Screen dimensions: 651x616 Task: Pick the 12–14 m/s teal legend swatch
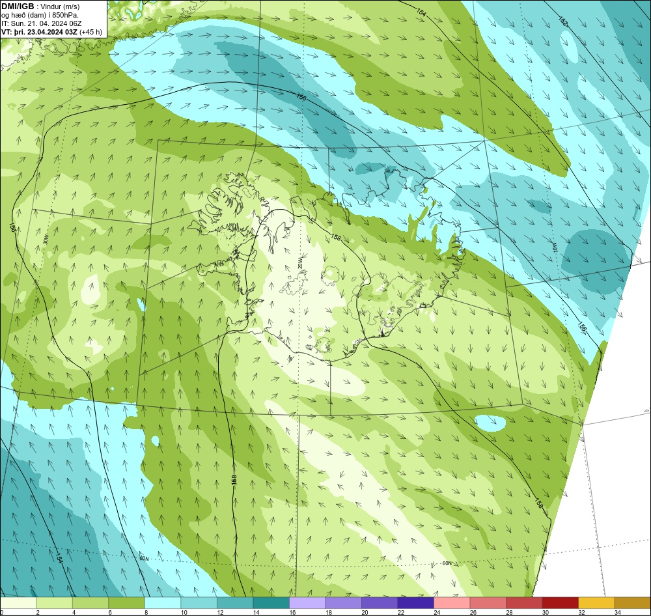pos(235,602)
